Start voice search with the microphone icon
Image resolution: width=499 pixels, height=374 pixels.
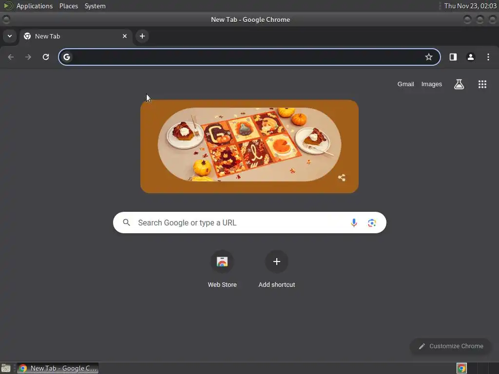click(x=354, y=223)
